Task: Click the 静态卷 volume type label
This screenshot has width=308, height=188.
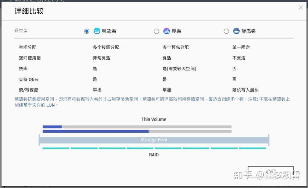Action: point(248,31)
